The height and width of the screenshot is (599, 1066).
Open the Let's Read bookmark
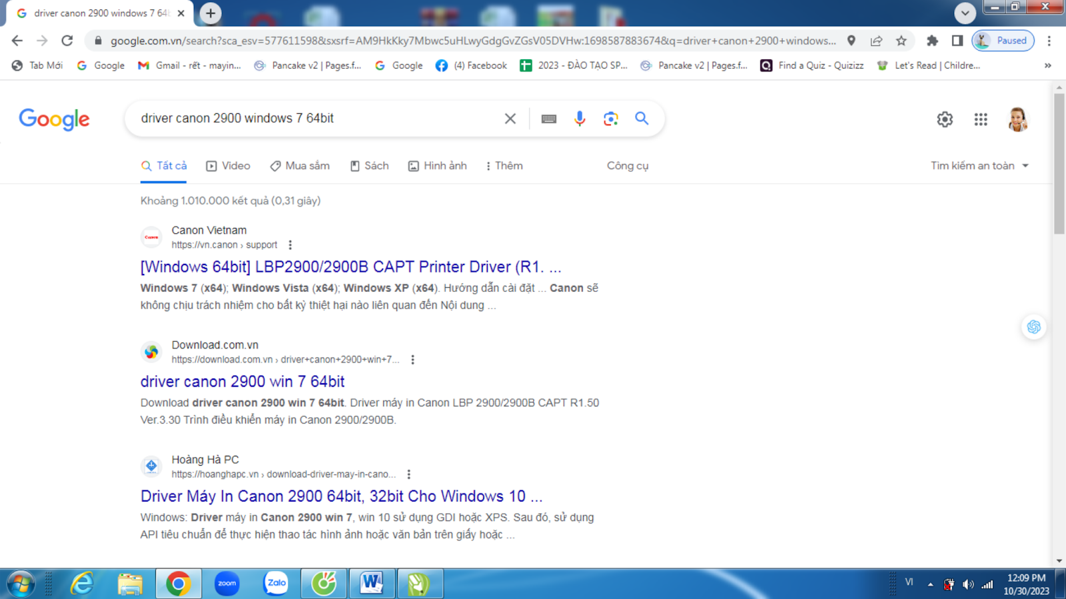click(929, 65)
